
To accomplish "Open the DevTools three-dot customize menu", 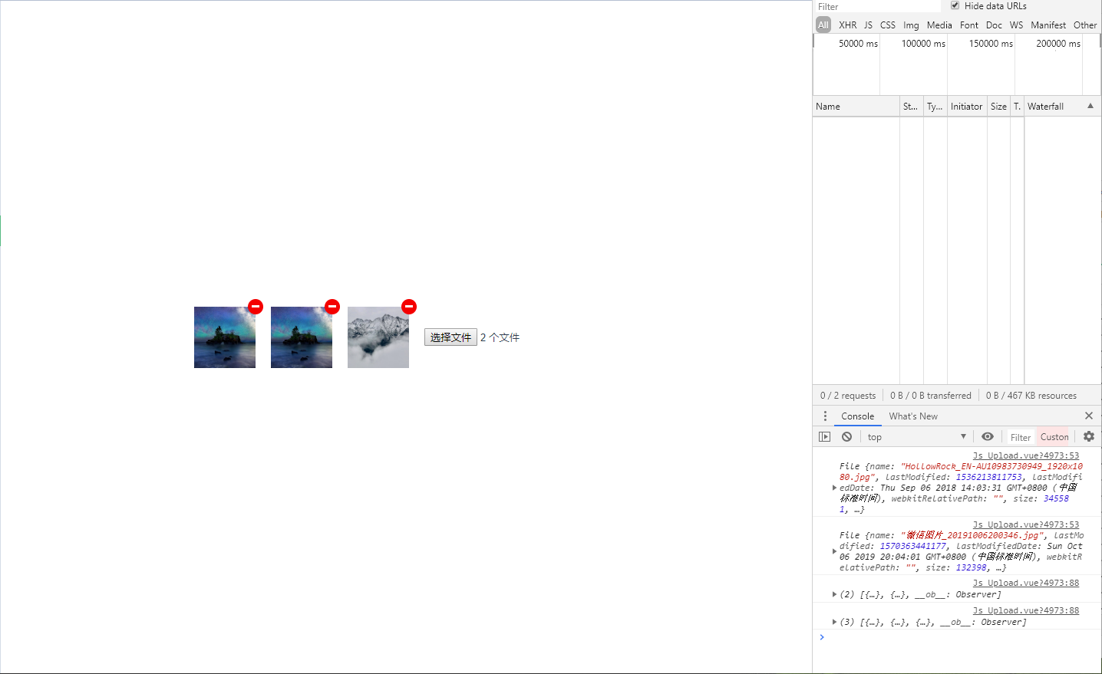I will [x=825, y=416].
